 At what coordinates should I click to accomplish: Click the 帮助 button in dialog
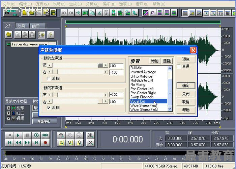[x=186, y=110]
